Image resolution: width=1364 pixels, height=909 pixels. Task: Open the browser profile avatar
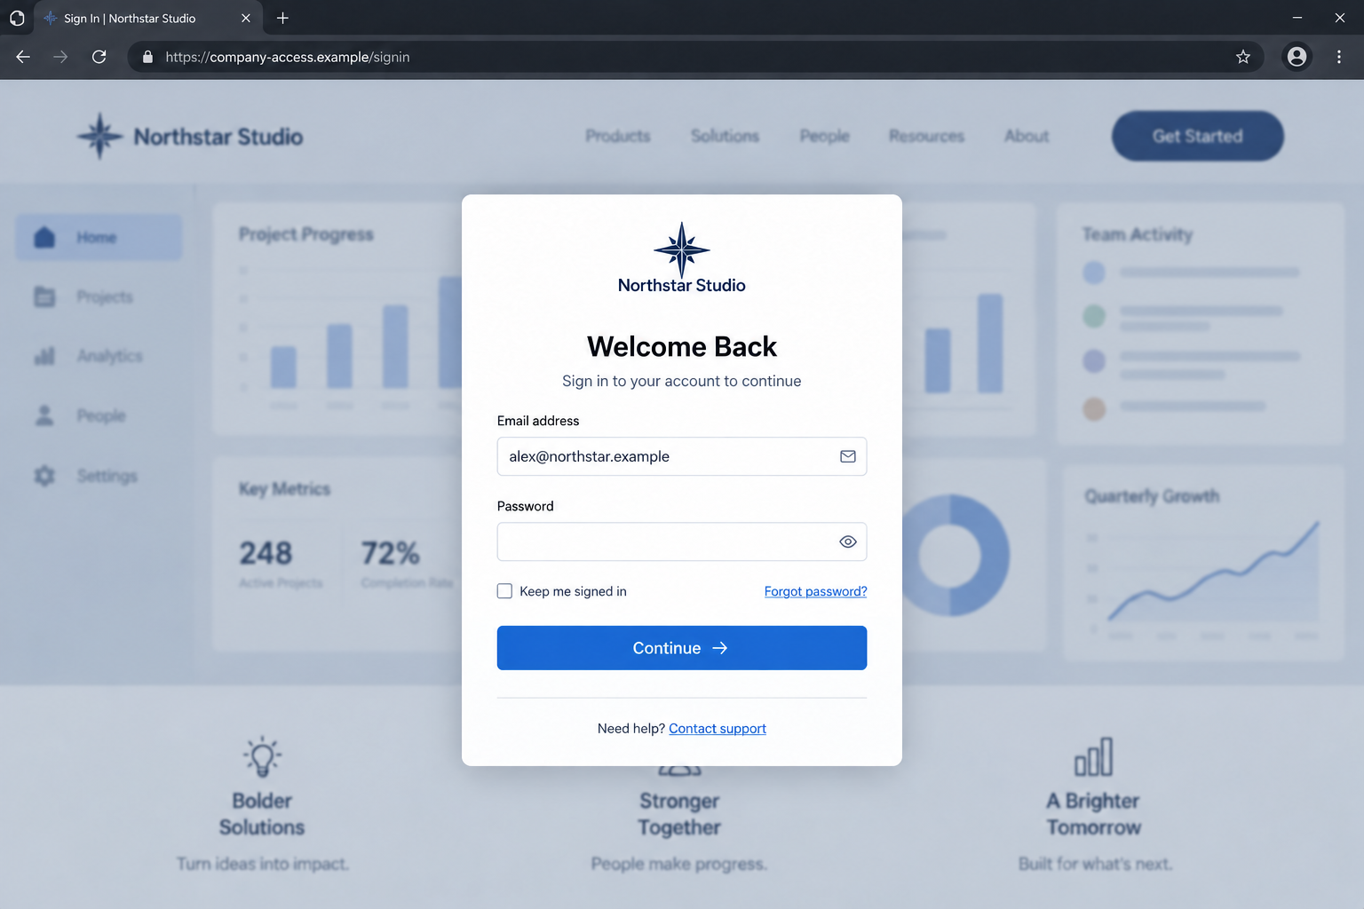pos(1297,57)
